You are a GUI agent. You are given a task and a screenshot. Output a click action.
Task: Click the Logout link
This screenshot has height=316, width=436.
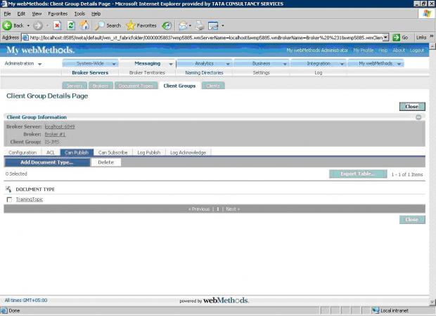[417, 51]
